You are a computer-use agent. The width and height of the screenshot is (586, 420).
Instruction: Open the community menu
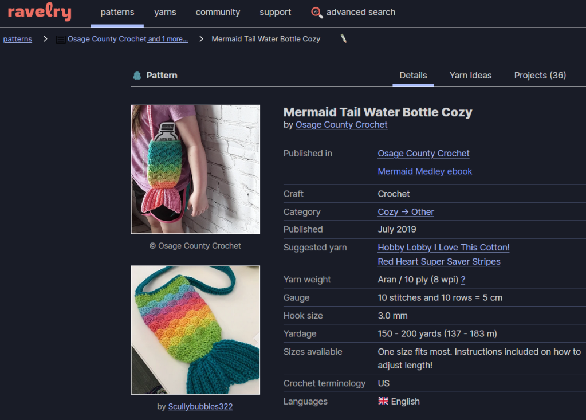point(218,12)
